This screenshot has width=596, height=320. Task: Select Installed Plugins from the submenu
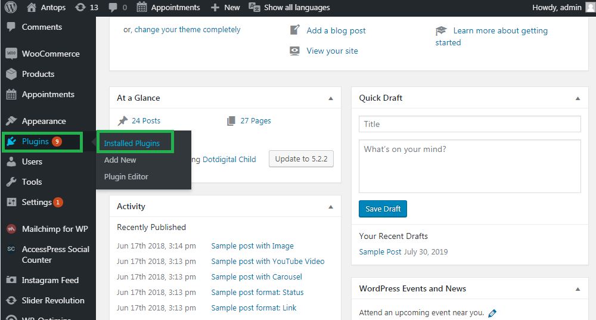tap(132, 143)
